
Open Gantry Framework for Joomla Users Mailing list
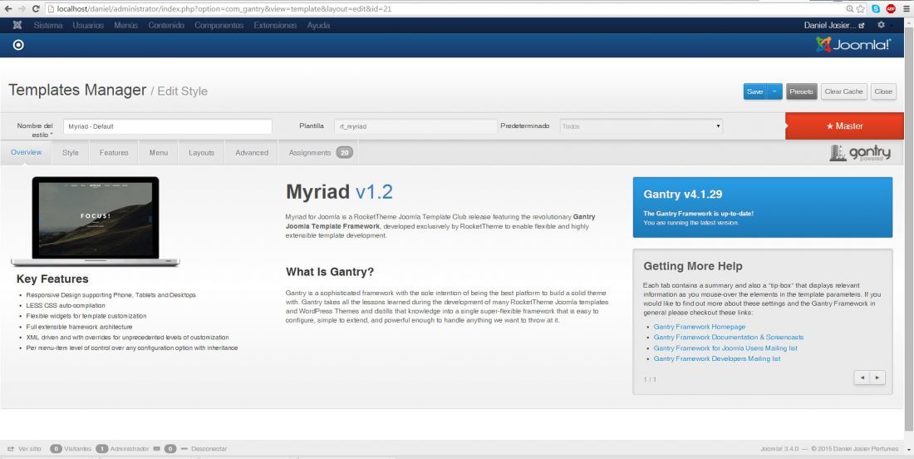(725, 348)
